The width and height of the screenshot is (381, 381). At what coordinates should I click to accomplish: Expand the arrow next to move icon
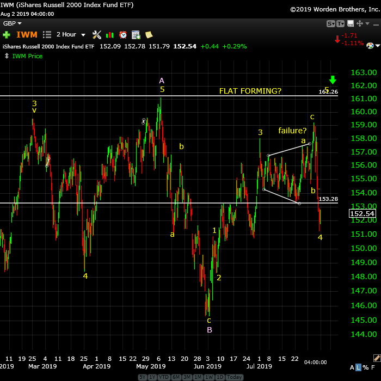pyautogui.click(x=367, y=23)
